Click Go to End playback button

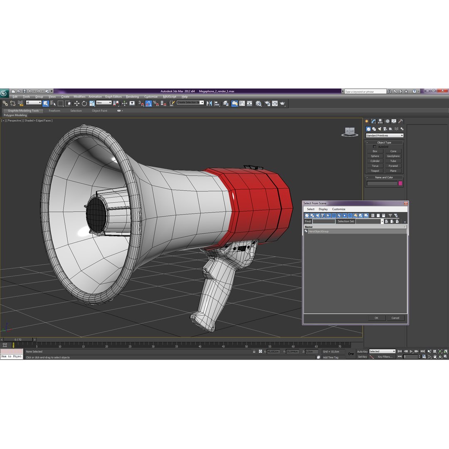click(422, 351)
